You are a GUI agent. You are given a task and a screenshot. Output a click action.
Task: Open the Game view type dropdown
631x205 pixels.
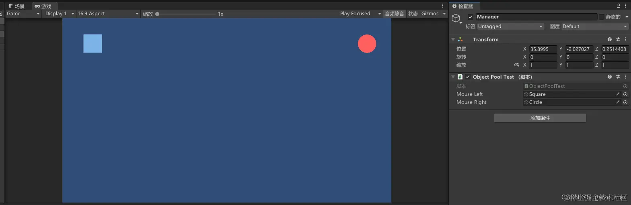(x=23, y=14)
